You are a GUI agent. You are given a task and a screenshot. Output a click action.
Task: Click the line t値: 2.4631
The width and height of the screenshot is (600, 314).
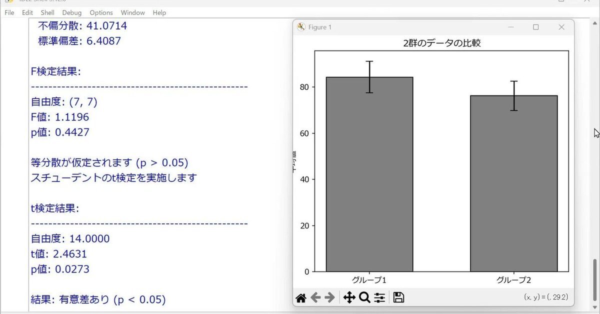tap(59, 254)
